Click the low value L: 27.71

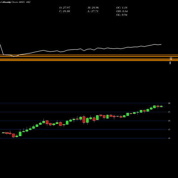93,11
